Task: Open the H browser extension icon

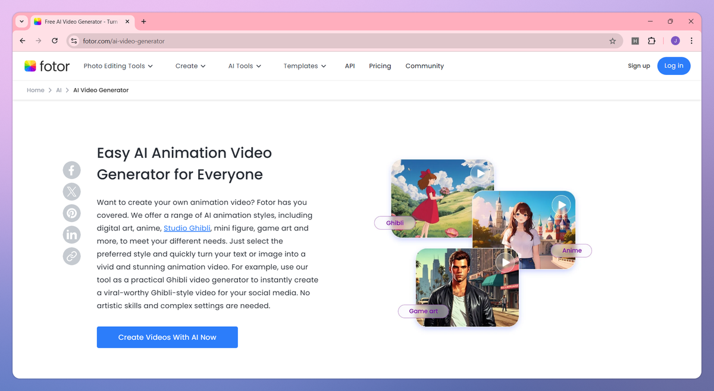Action: [x=635, y=41]
